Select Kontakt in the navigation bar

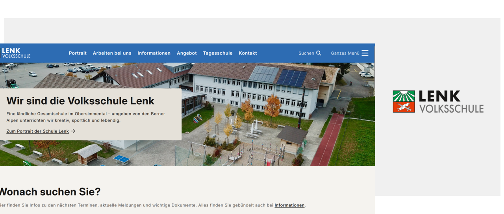coord(248,53)
